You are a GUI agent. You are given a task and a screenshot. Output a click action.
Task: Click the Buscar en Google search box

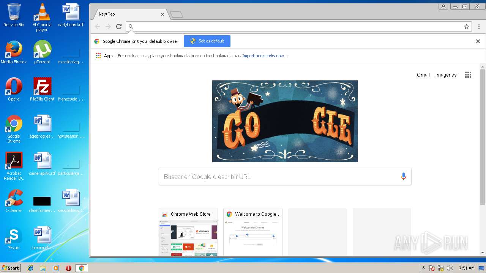point(285,176)
